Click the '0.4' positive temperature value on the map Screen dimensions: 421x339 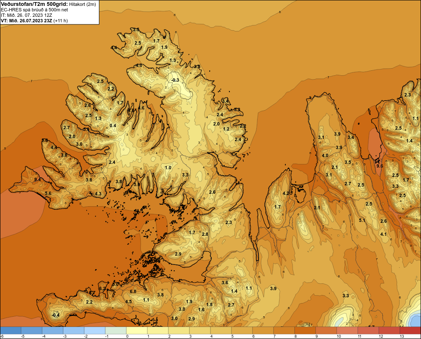(x=113, y=125)
